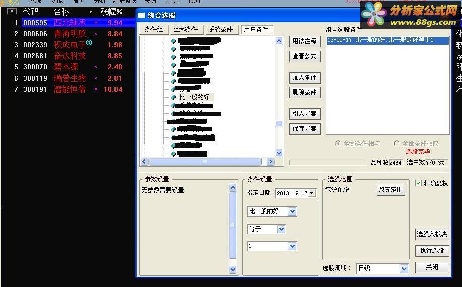
Task: Open the 比一般的好 condition dropdown
Action: (292, 211)
